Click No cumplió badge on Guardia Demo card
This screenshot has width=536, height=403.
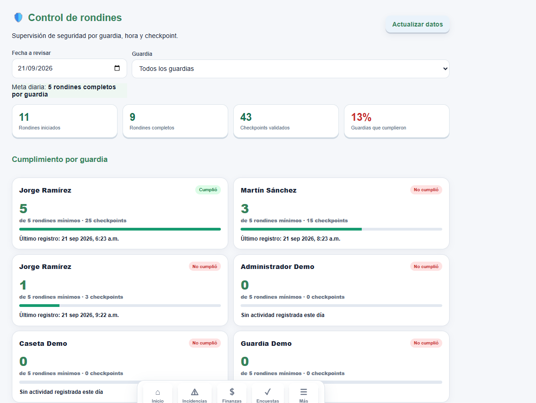click(x=426, y=343)
